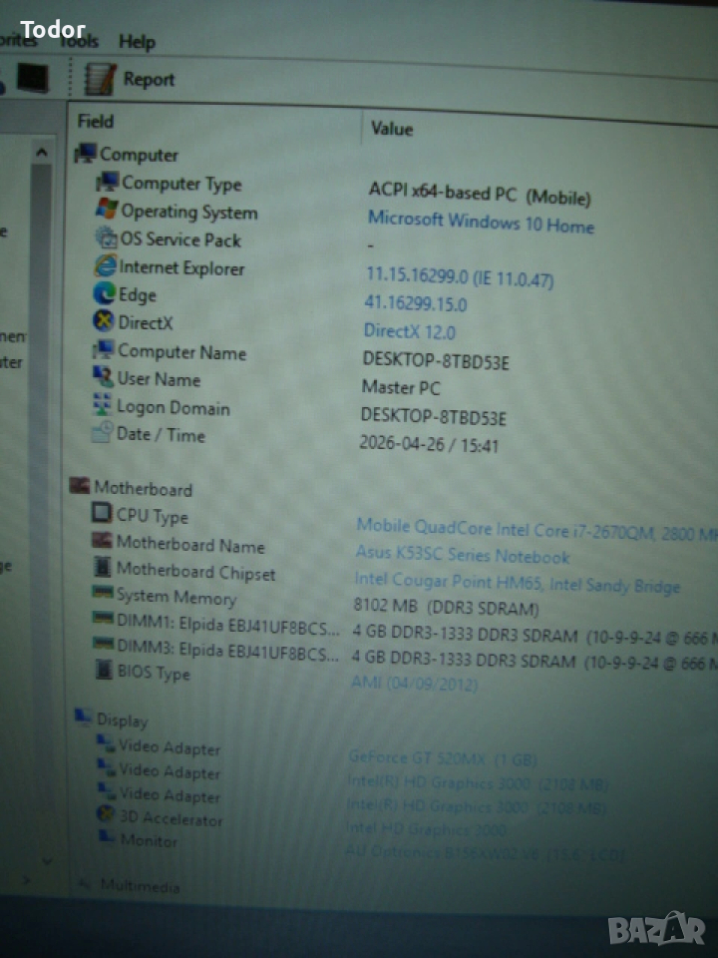Viewport: 718px width, 958px height.
Task: Open the GeForce GT 520MX link
Action: [x=442, y=758]
